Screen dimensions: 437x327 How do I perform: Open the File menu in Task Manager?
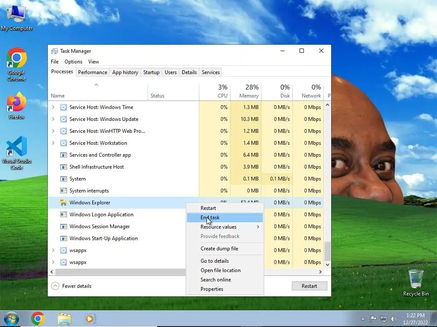click(55, 62)
